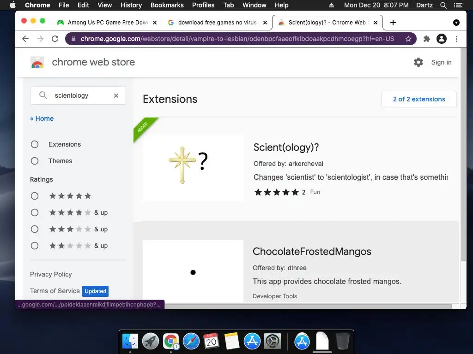Open Spotlight search in menu bar

(x=443, y=5)
